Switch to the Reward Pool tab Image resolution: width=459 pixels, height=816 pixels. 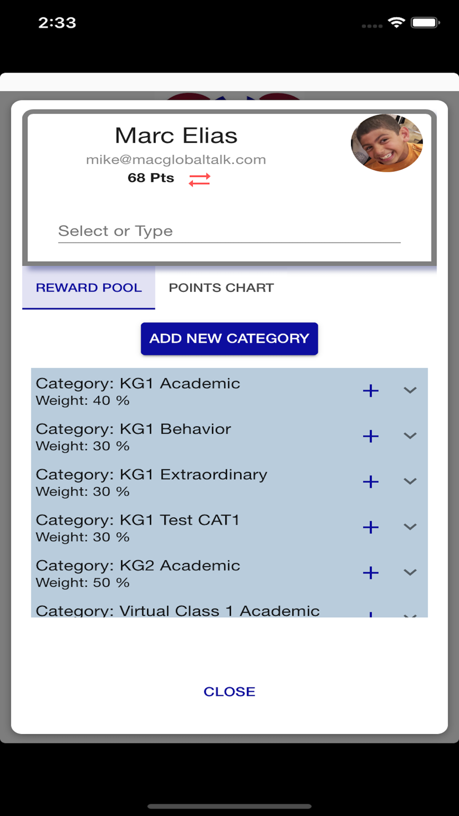pyautogui.click(x=89, y=288)
